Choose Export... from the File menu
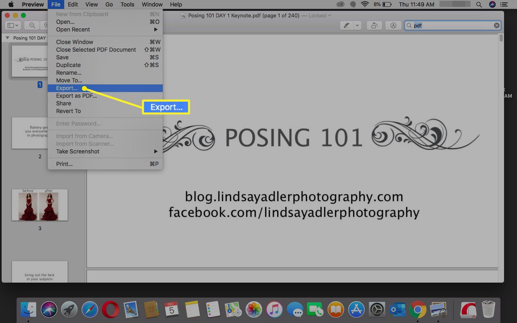This screenshot has width=517, height=323. point(105,88)
